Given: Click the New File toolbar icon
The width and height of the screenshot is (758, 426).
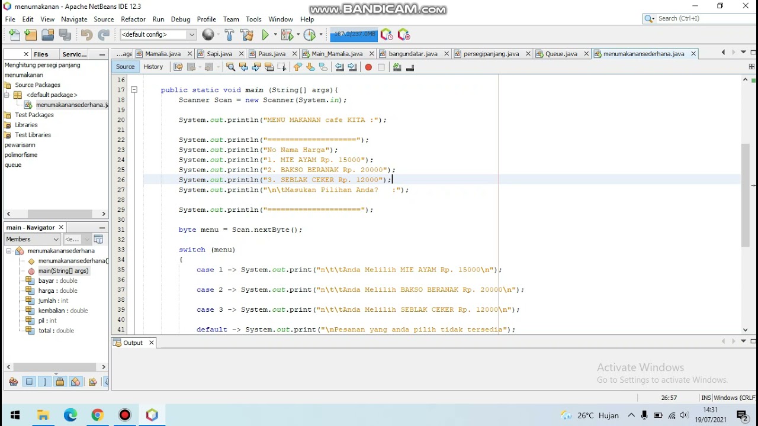Looking at the screenshot, I should pyautogui.click(x=14, y=35).
